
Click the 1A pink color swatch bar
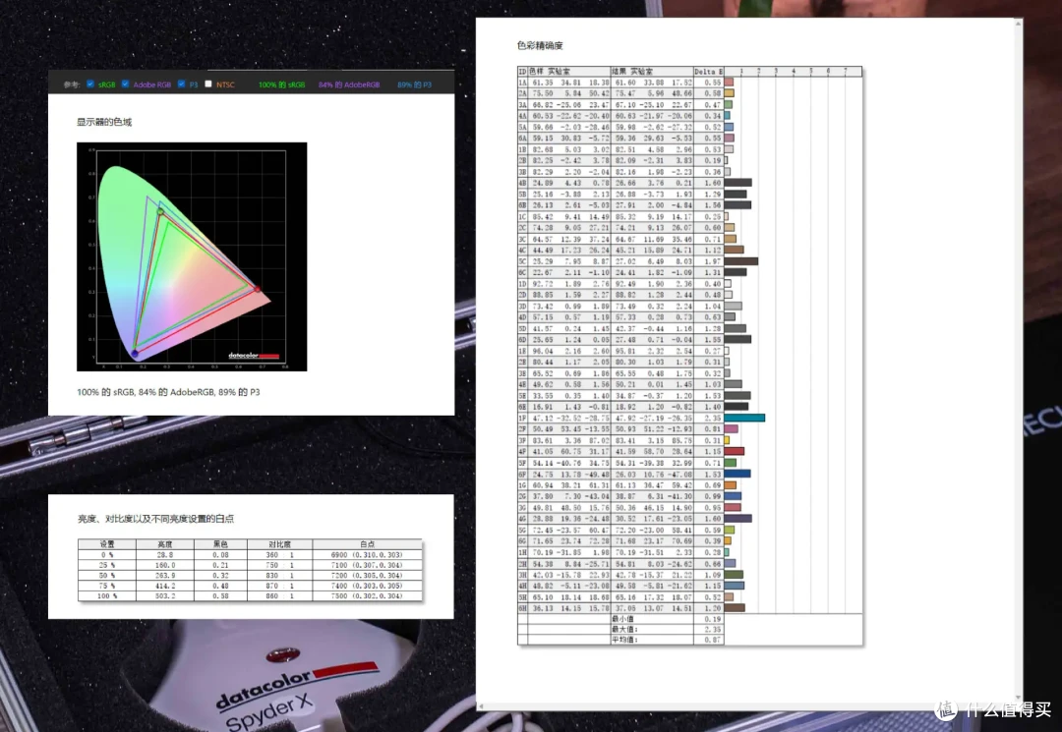coord(729,82)
